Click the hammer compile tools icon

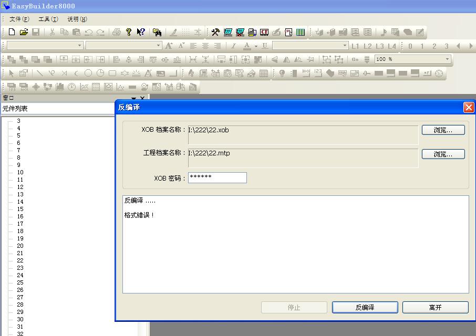click(215, 32)
